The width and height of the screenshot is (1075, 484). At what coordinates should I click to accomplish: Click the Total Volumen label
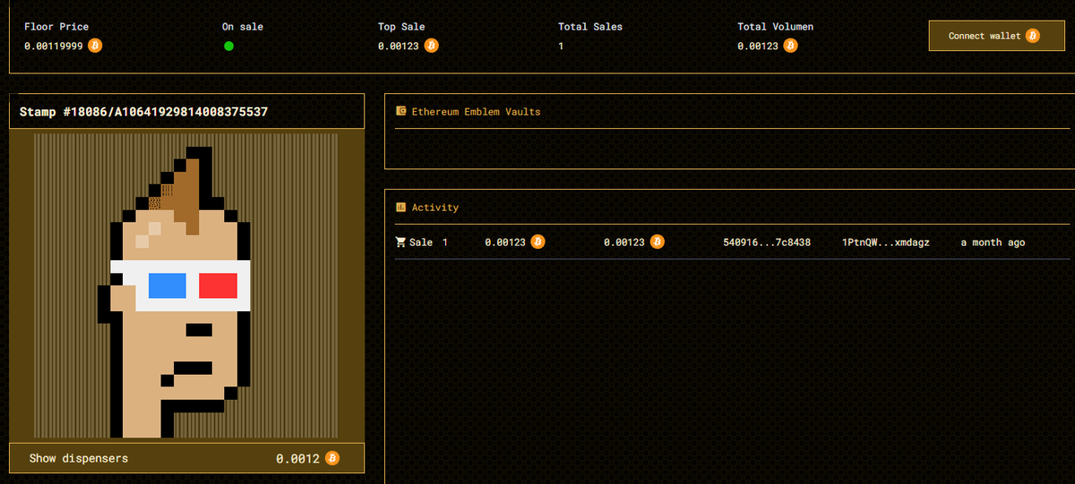776,27
